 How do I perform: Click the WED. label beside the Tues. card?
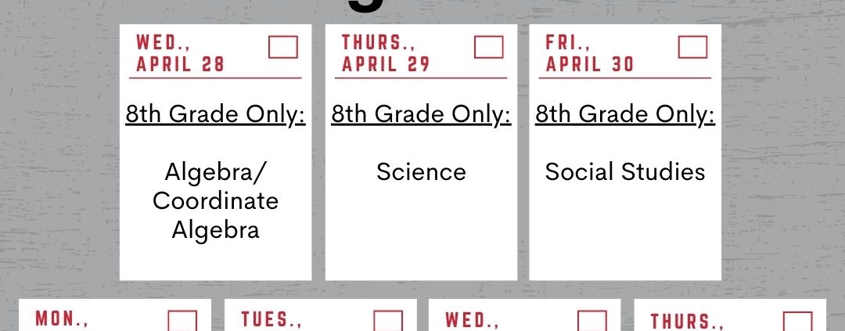pos(472,319)
